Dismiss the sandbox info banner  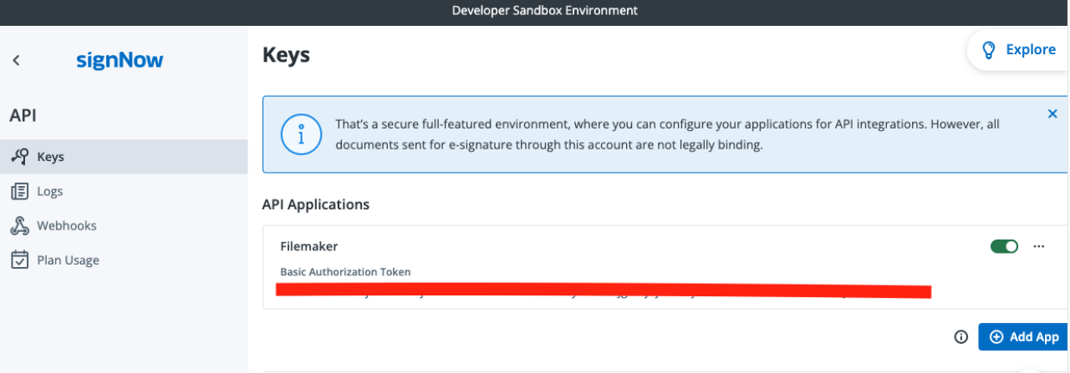click(1052, 113)
